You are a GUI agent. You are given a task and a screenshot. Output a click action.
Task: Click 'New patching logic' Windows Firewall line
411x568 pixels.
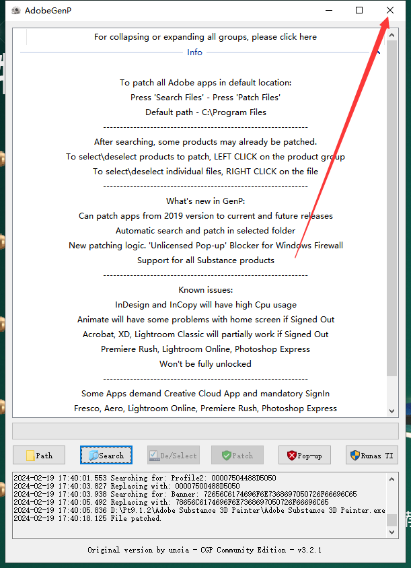[x=206, y=245]
